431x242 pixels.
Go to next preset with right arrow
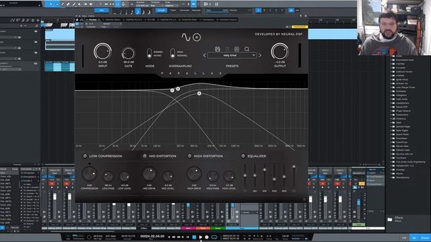pyautogui.click(x=260, y=55)
